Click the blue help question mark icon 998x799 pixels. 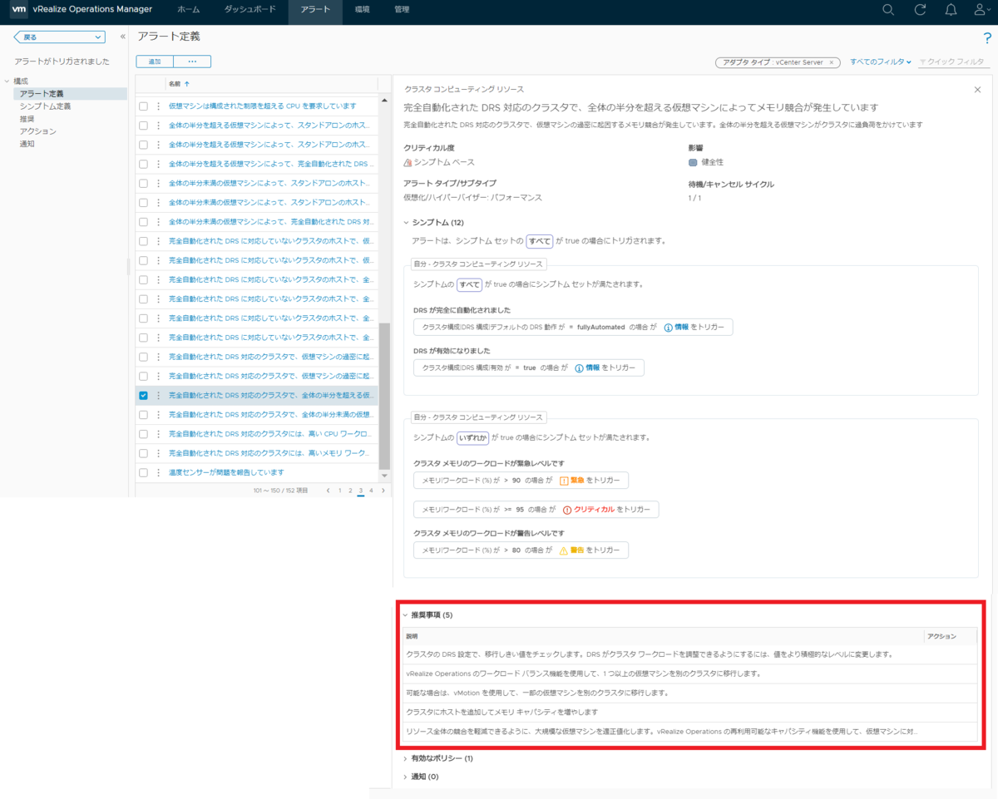[987, 38]
